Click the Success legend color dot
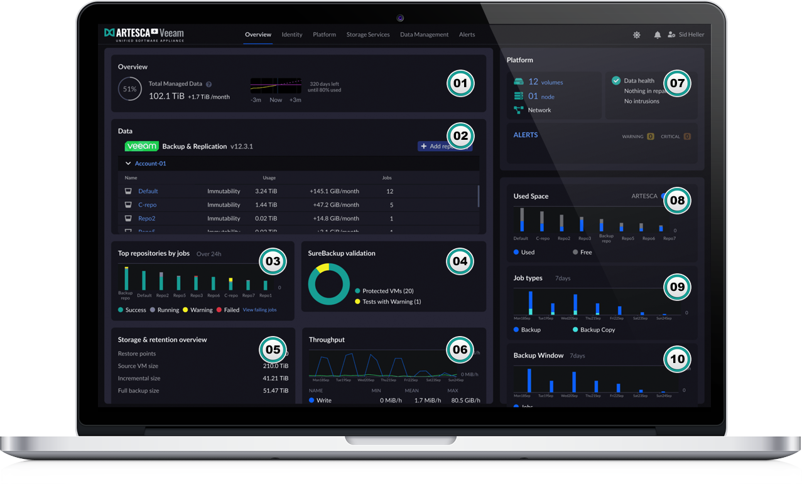 point(121,310)
